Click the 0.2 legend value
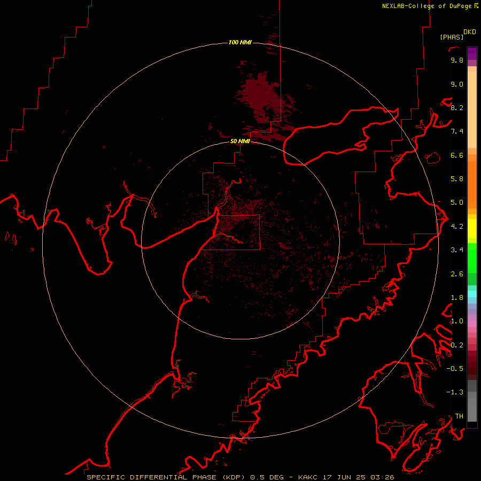Viewport: 481px width, 481px height. click(457, 345)
